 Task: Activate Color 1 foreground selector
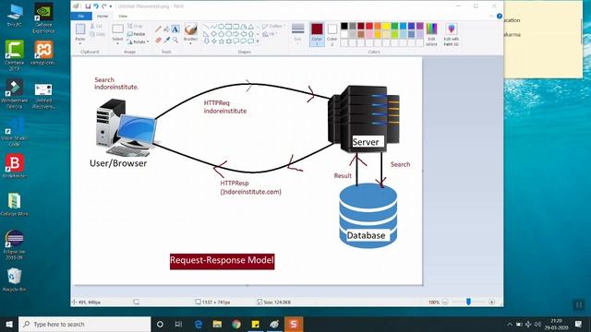(317, 34)
